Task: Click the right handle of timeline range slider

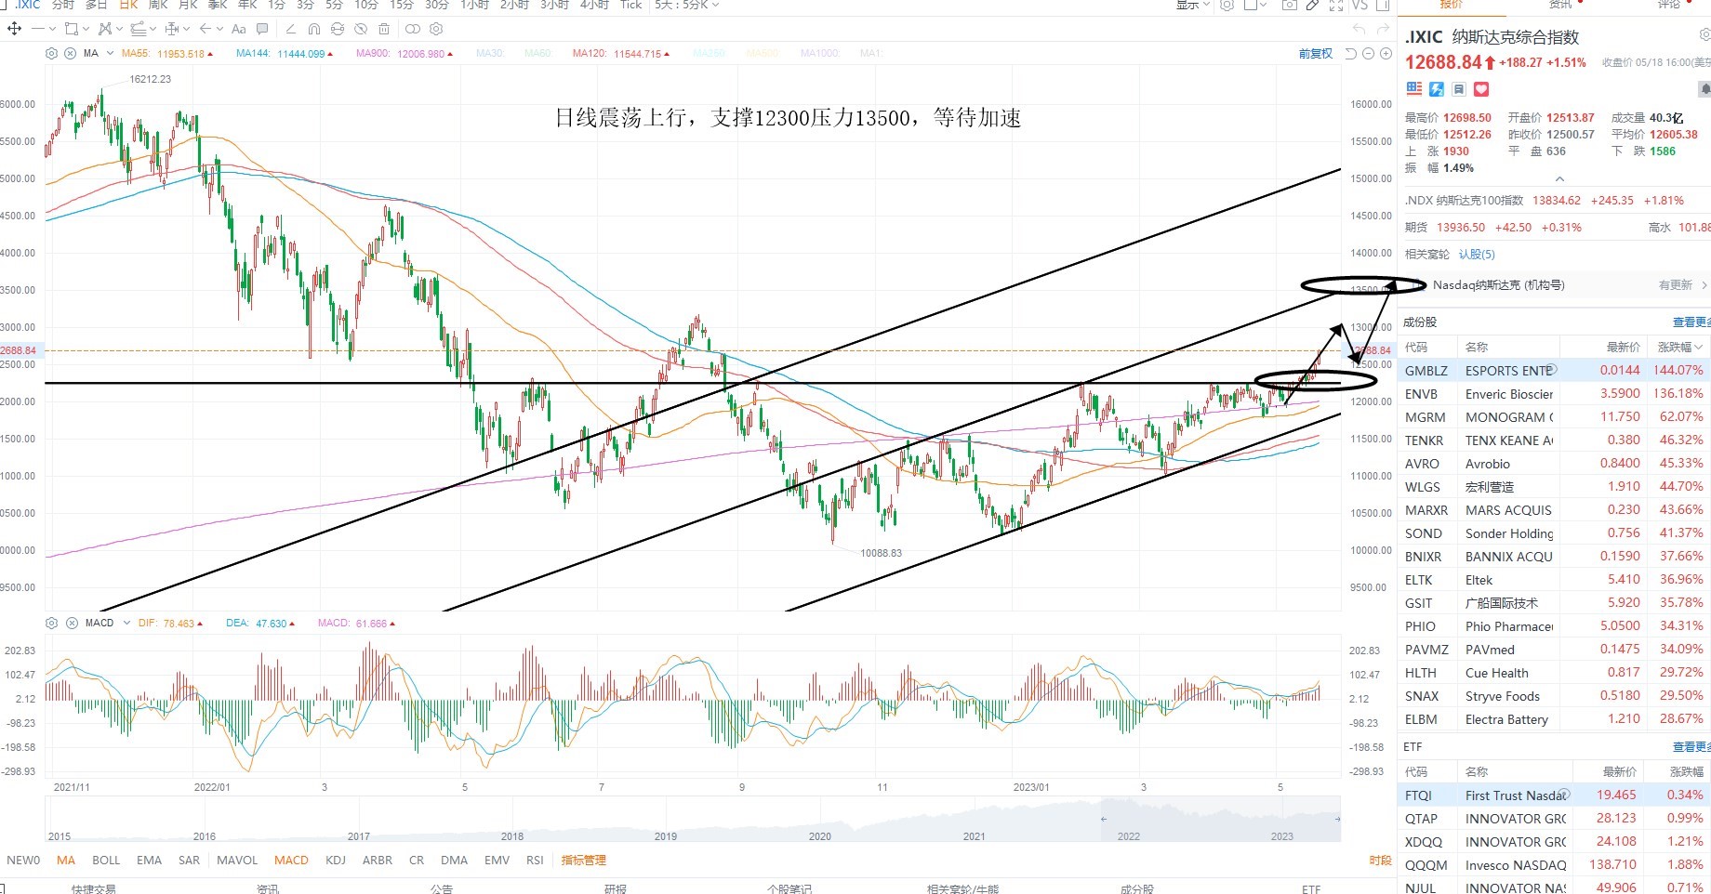Action: coord(1337,819)
